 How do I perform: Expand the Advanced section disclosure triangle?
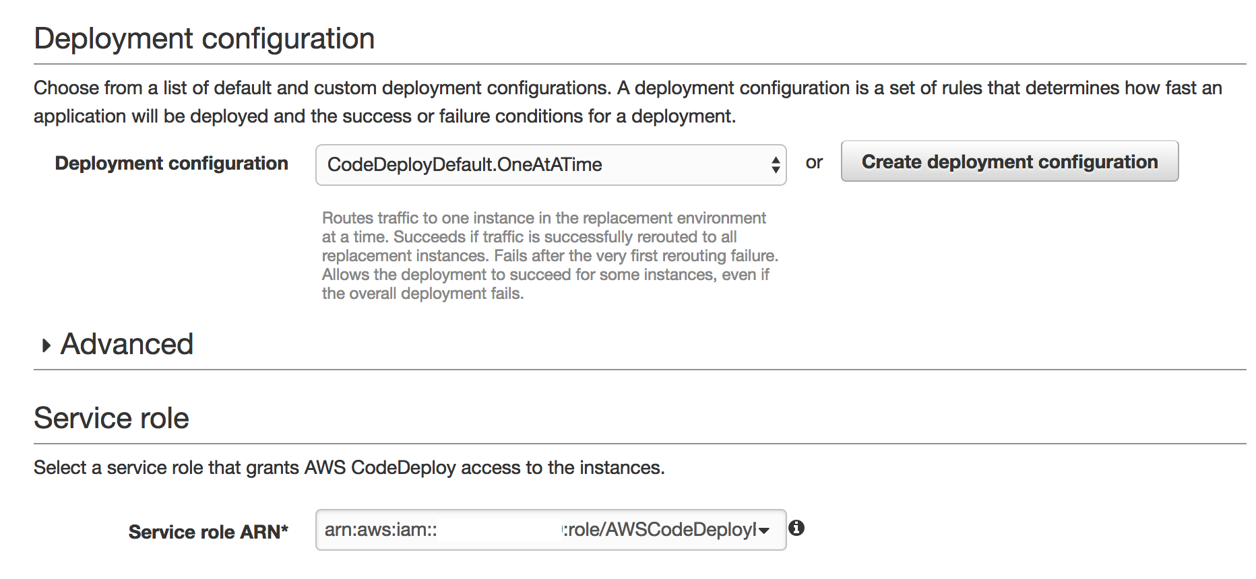tap(46, 345)
